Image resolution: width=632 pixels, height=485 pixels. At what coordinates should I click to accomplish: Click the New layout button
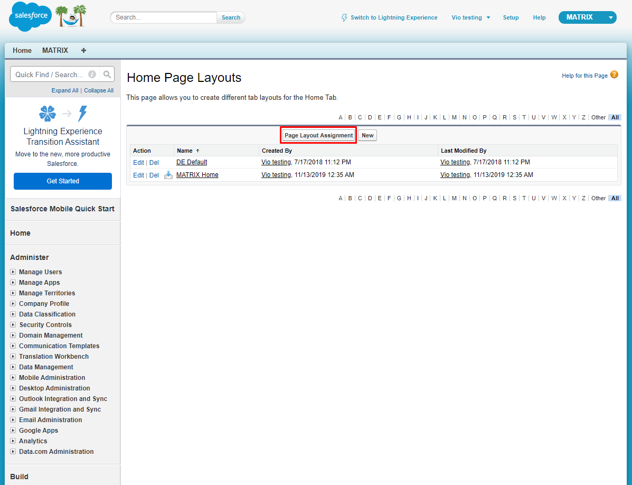[x=367, y=135]
